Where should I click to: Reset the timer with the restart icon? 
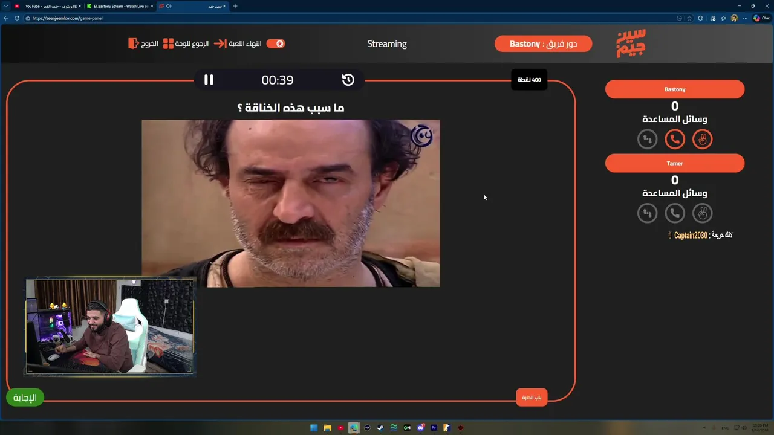(x=348, y=80)
